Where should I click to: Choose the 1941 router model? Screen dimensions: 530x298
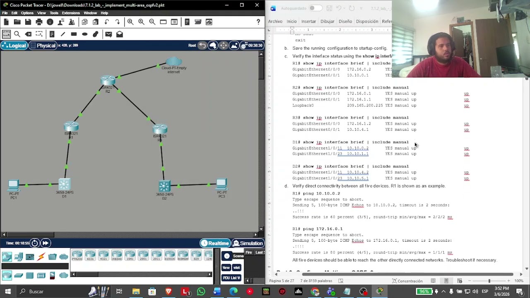pyautogui.click(x=130, y=255)
